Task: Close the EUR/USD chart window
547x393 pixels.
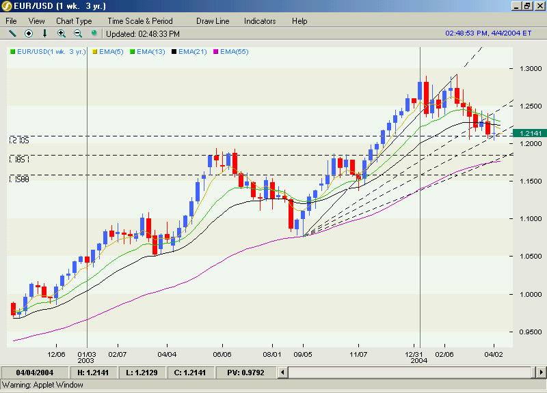Action: pyautogui.click(x=539, y=6)
